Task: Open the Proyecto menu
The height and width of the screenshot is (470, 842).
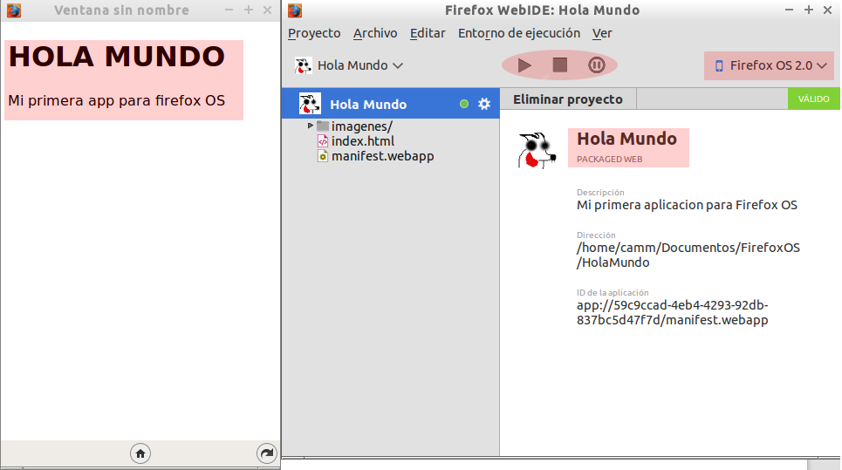Action: tap(314, 33)
